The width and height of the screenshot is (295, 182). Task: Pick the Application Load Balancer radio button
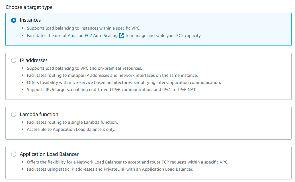click(x=14, y=154)
